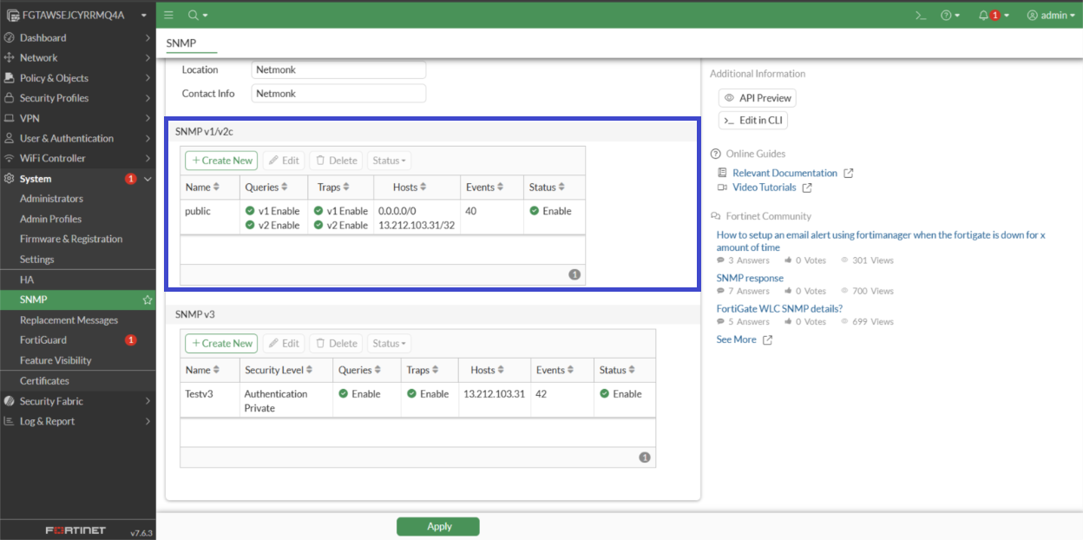The image size is (1083, 540).
Task: Sort SNMP v1/v2c table by Traps
Action: pyautogui.click(x=333, y=188)
